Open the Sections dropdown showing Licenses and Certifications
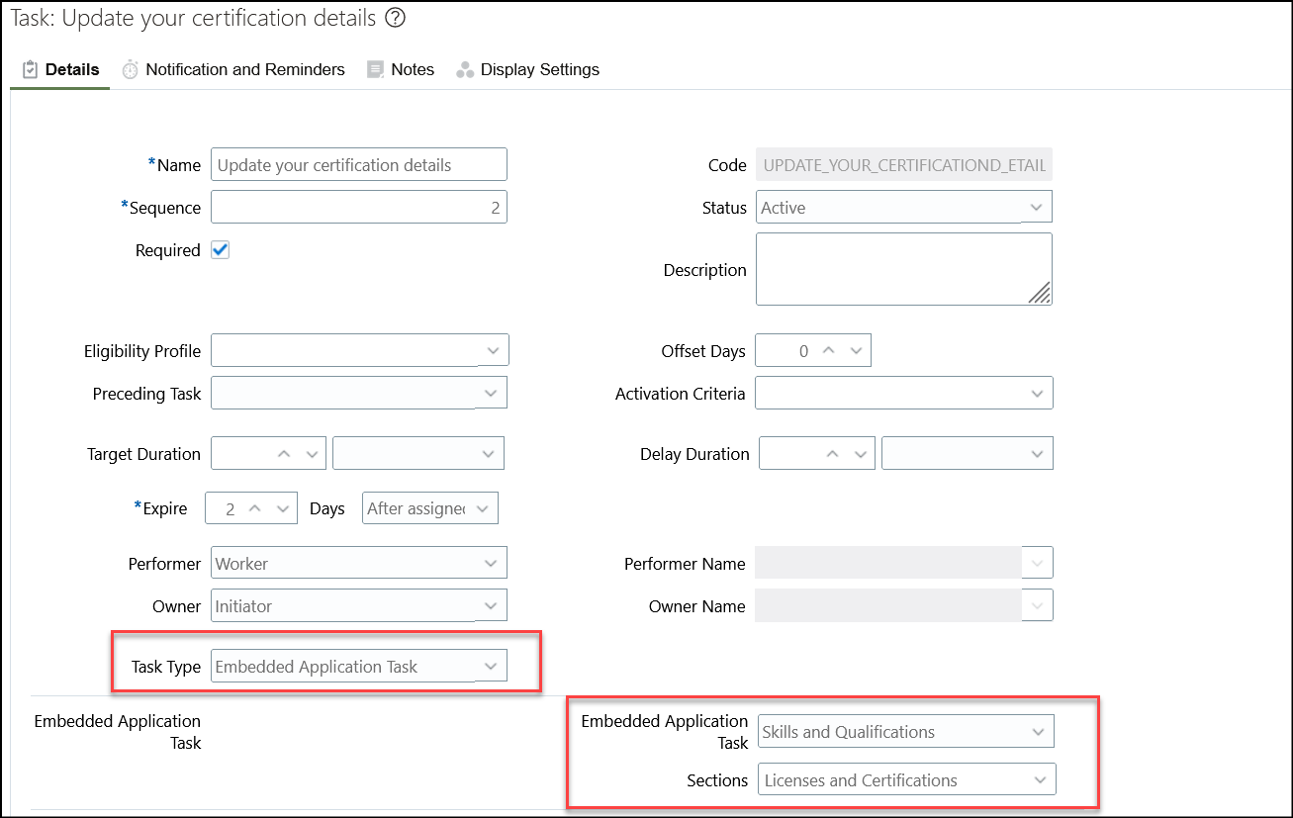Viewport: 1293px width, 818px height. [x=907, y=779]
